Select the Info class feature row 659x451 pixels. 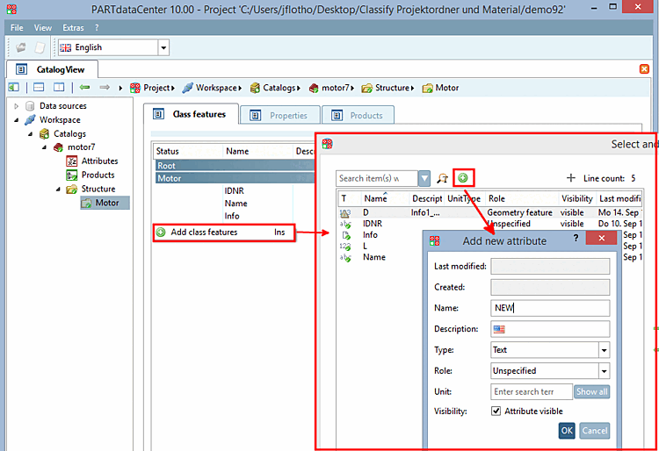(x=234, y=216)
